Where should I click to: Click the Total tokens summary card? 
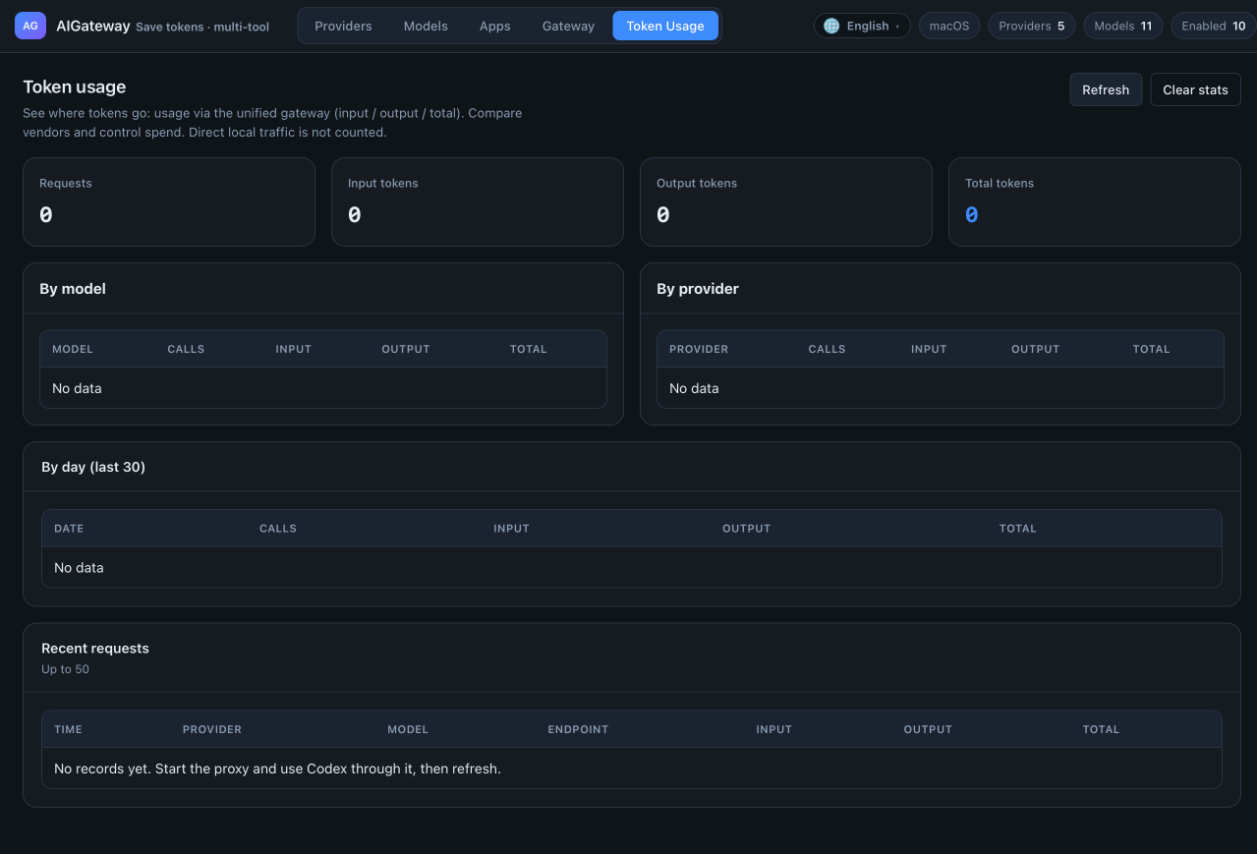tap(1095, 201)
